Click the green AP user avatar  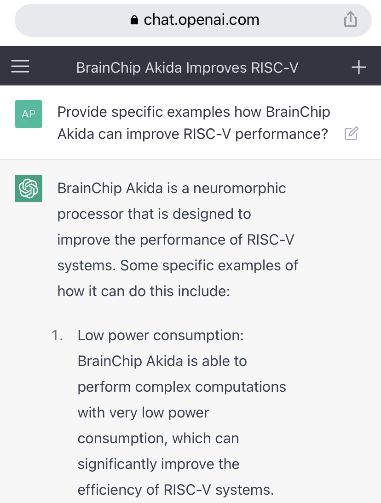29,114
